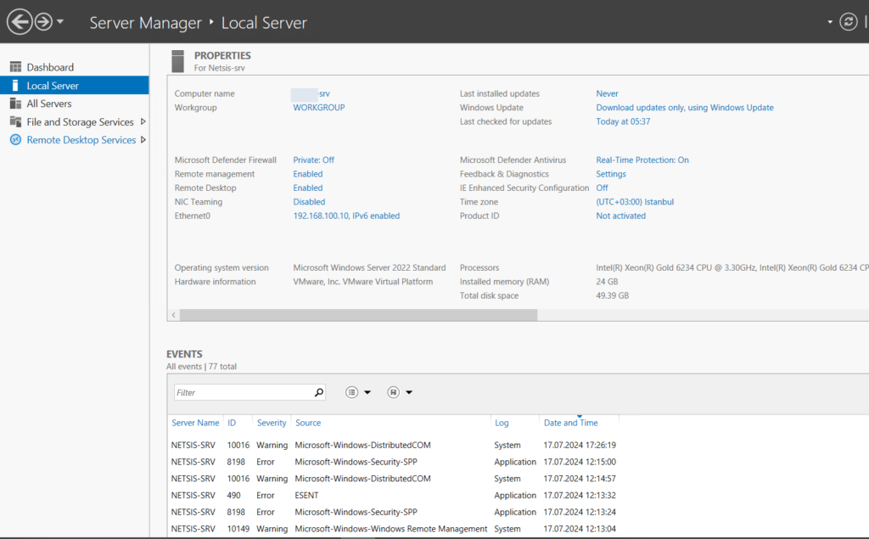The height and width of the screenshot is (539, 869).
Task: Click the Remote Desktop Services icon
Action: tap(15, 140)
